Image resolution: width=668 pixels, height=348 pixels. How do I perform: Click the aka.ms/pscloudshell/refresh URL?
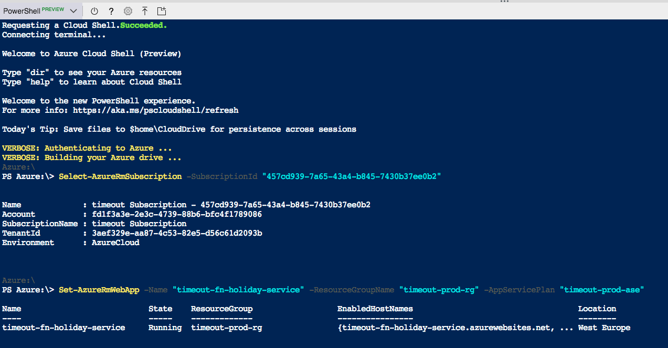click(x=155, y=110)
